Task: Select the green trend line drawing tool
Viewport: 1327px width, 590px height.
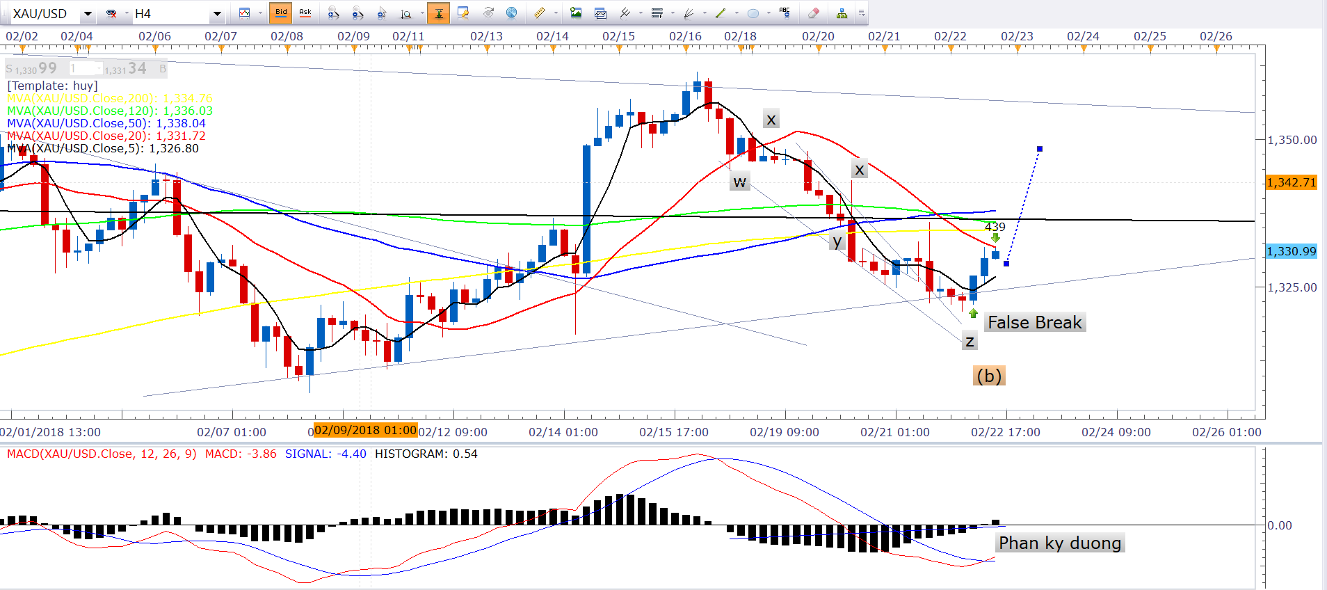Action: (x=721, y=13)
